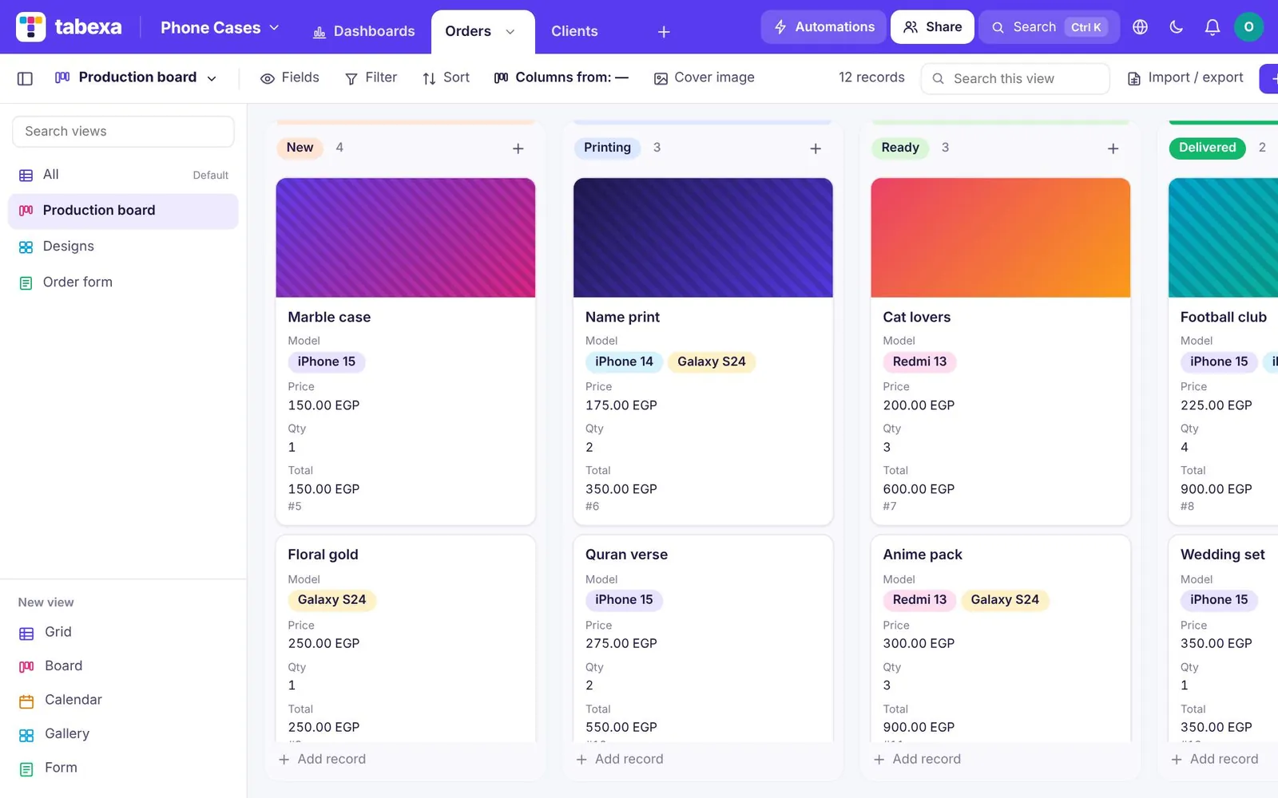Add record in Printing column
Viewport: 1278px width, 798px height.
coord(620,760)
